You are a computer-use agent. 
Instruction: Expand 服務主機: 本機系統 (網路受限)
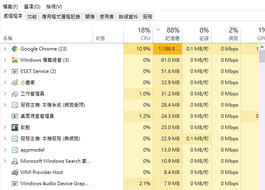point(5,105)
